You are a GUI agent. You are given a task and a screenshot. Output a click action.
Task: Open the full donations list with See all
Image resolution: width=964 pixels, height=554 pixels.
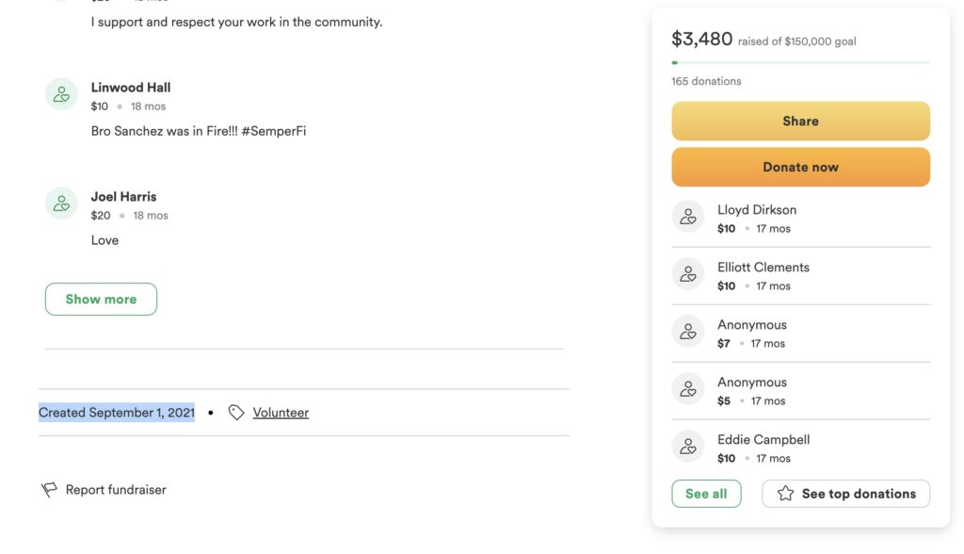pyautogui.click(x=706, y=494)
